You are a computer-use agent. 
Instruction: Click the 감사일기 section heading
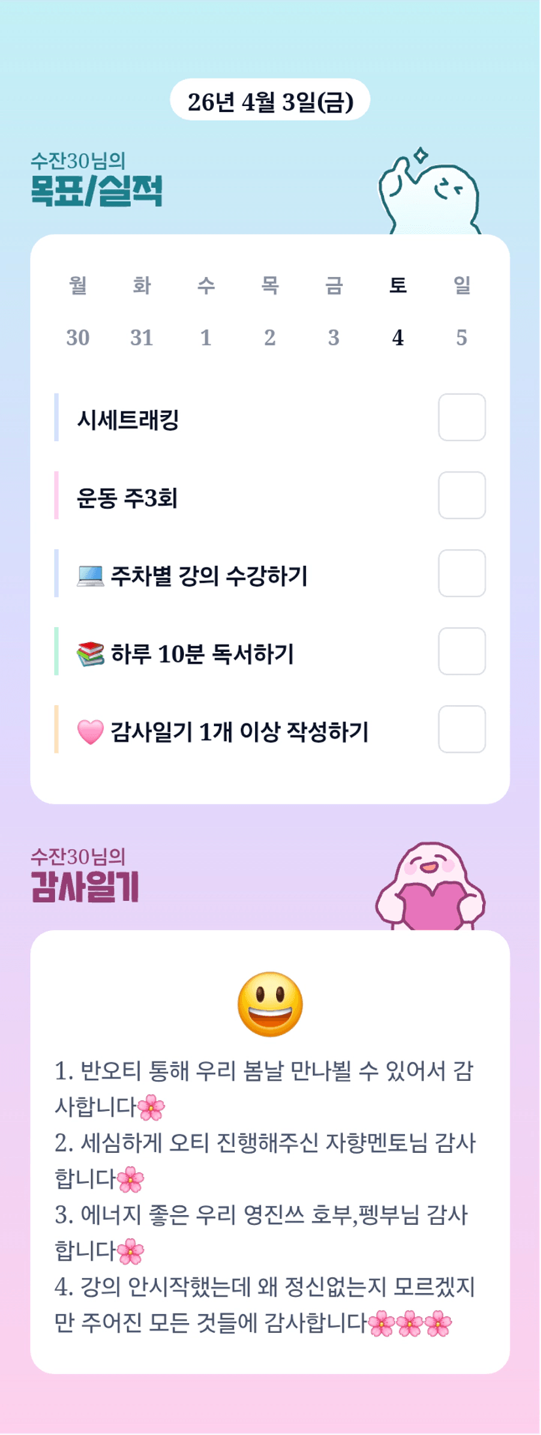(85, 886)
